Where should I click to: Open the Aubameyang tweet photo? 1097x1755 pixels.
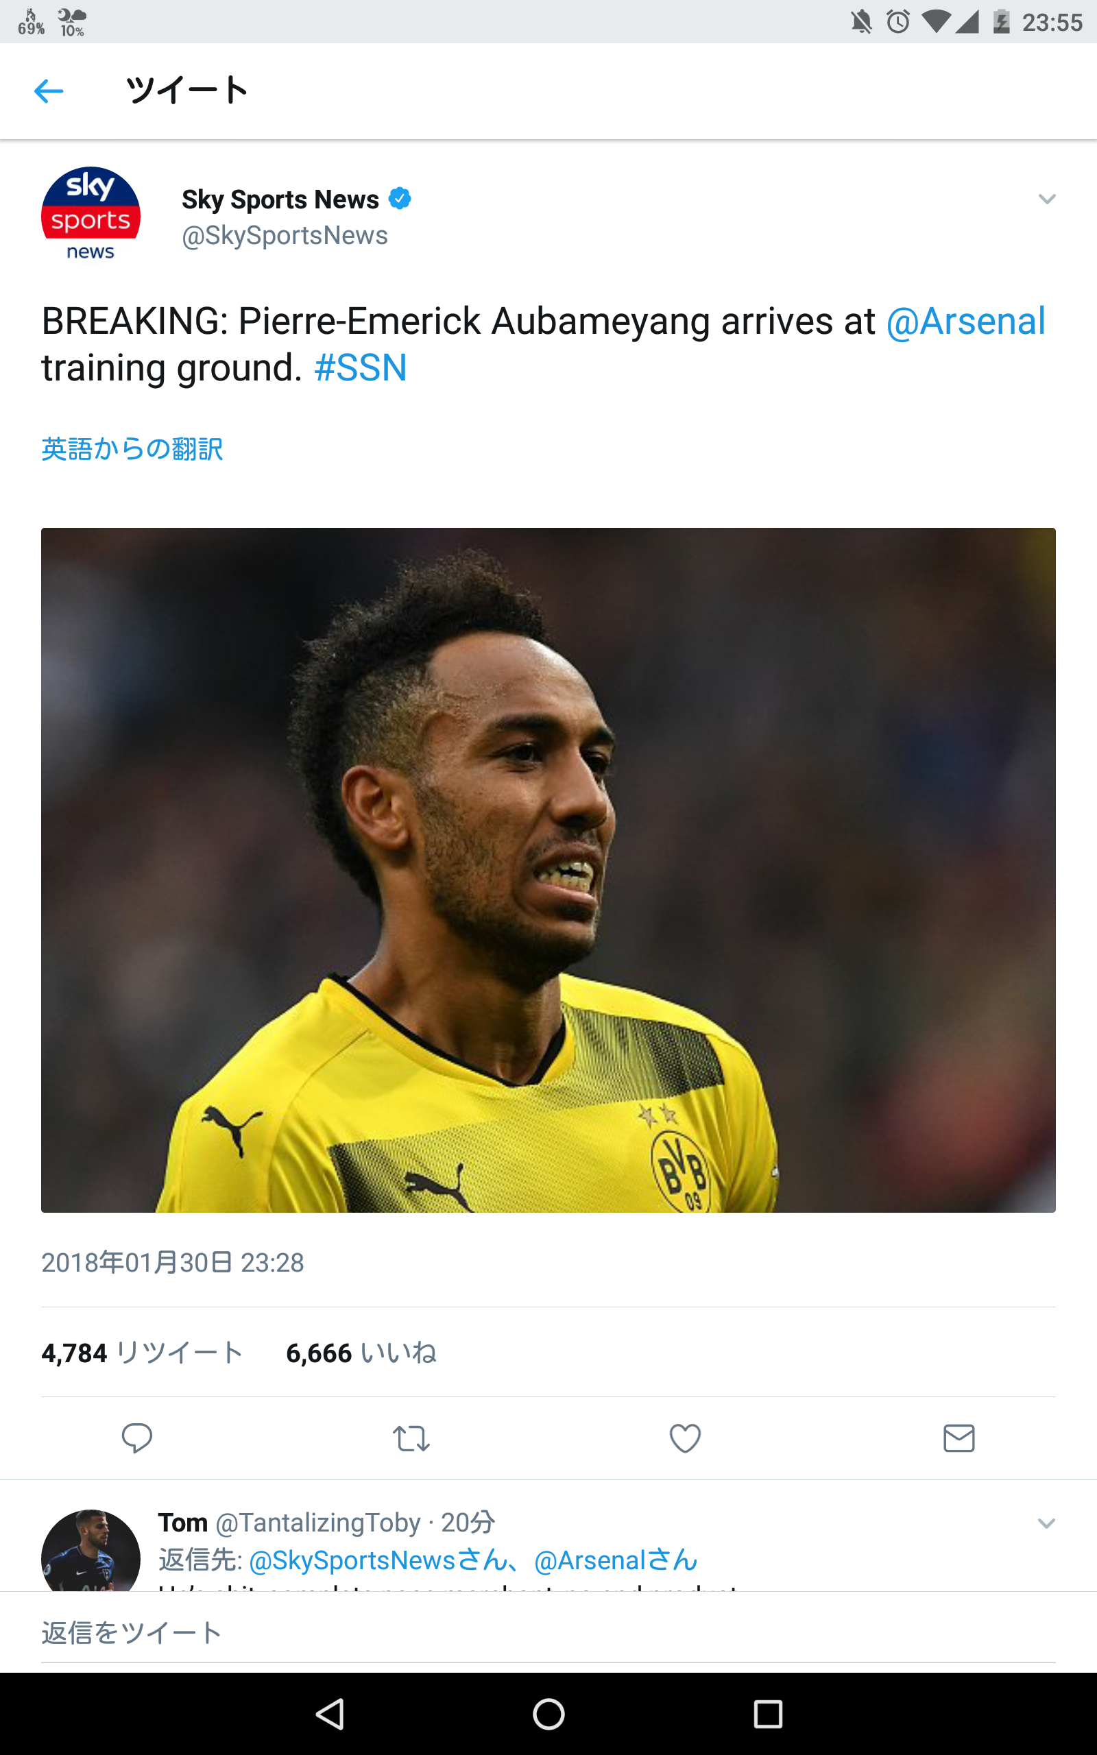point(548,869)
